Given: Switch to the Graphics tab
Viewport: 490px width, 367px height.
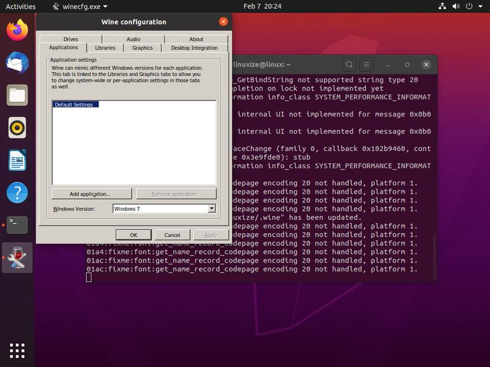Looking at the screenshot, I should pyautogui.click(x=142, y=48).
